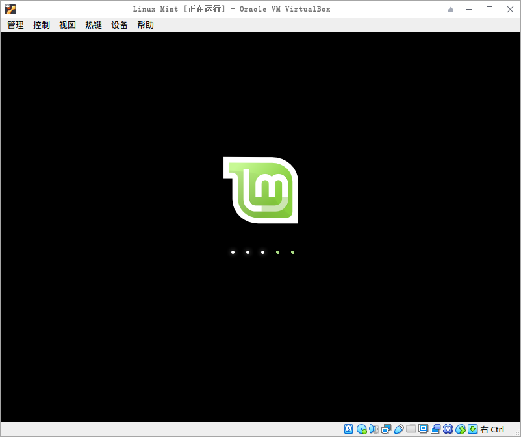This screenshot has height=437, width=521.
Task: Open the 控制 menu
Action: point(41,25)
